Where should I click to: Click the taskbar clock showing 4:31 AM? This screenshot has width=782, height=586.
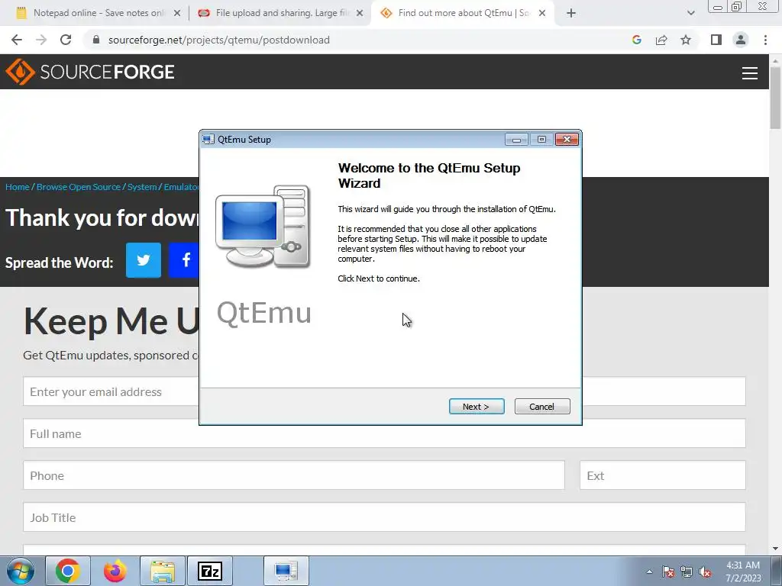click(743, 572)
